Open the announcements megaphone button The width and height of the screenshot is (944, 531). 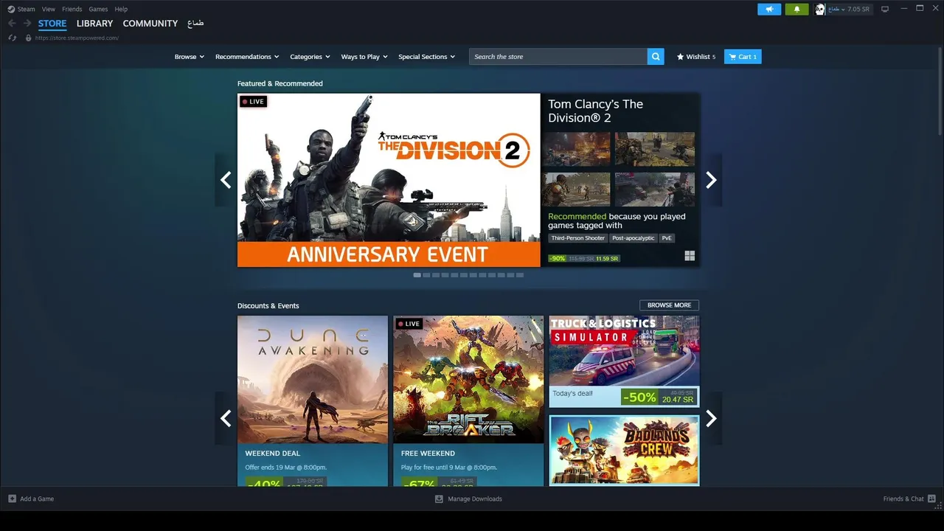(769, 9)
